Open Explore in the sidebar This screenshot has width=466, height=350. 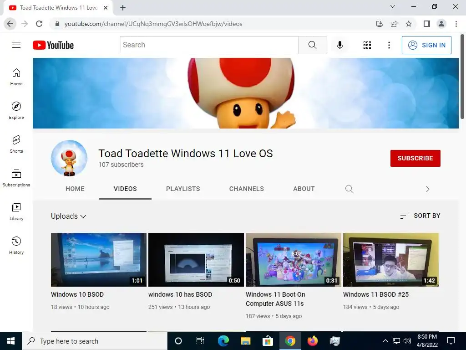pos(16,111)
